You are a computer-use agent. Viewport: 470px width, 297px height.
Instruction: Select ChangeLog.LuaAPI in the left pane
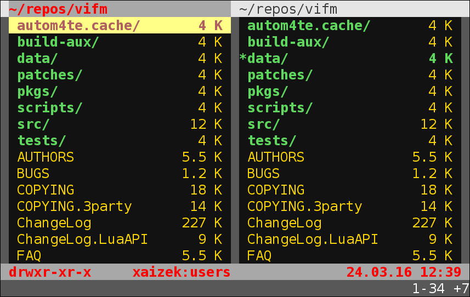[x=120, y=239]
